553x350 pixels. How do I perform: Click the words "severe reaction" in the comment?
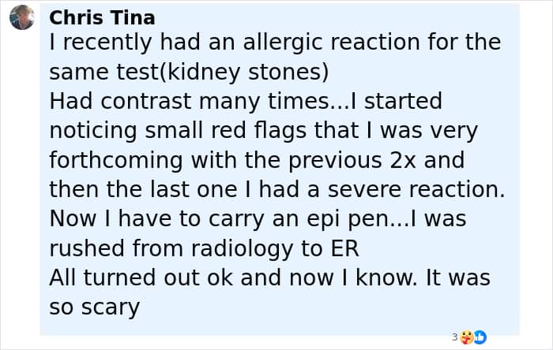(412, 190)
